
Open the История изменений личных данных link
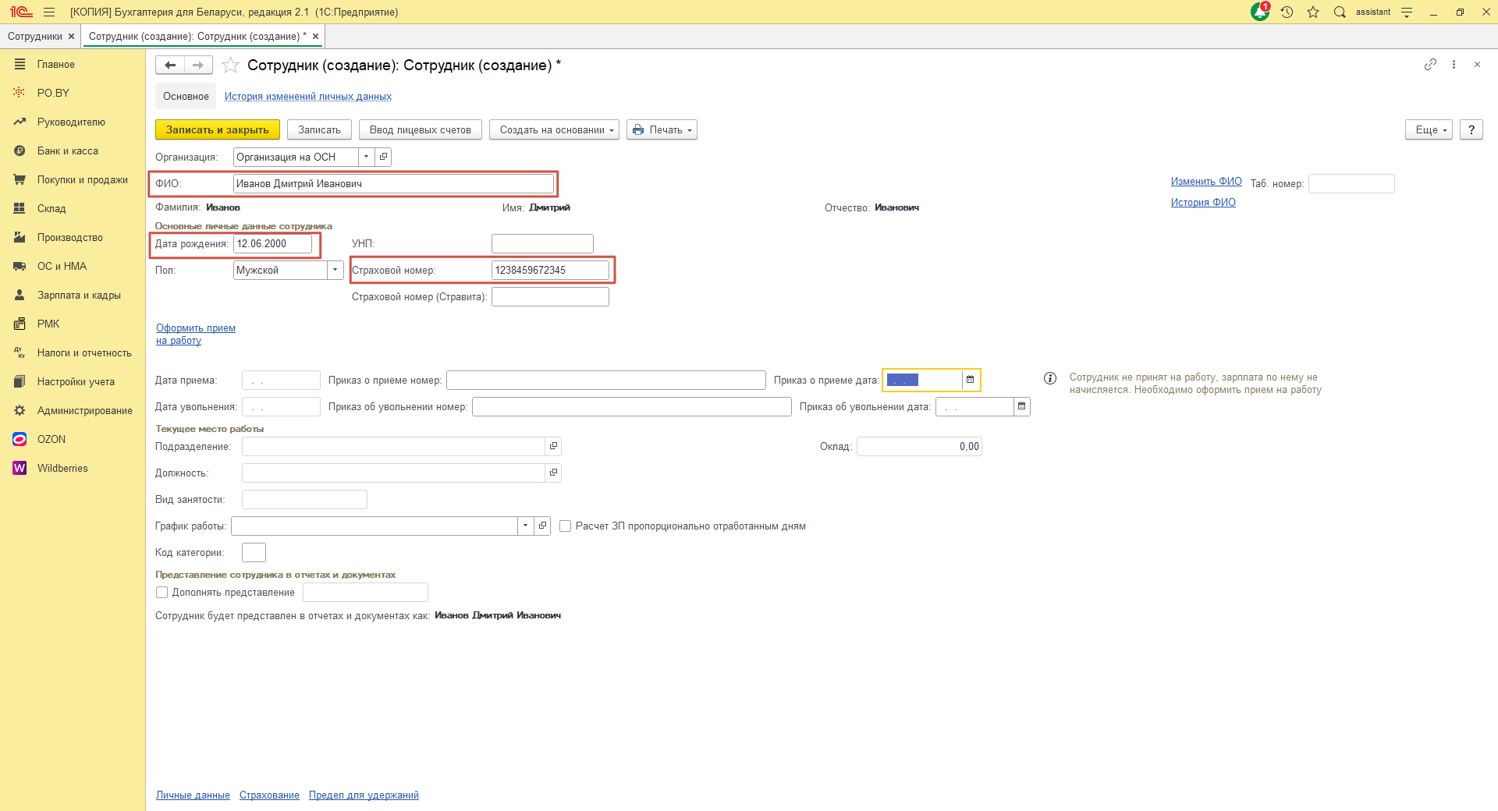pyautogui.click(x=307, y=97)
